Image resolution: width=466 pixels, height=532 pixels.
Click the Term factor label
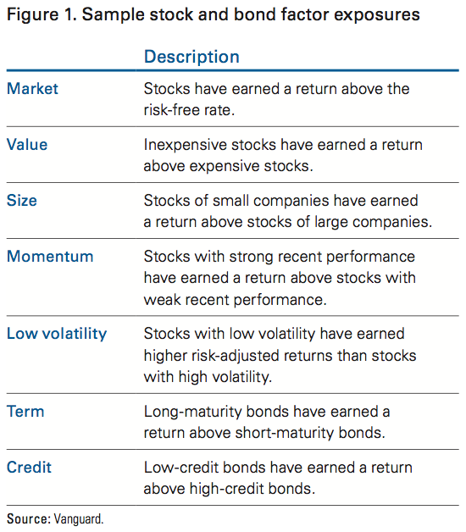[x=25, y=412]
